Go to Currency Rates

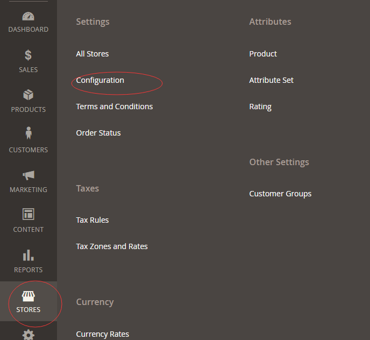click(x=102, y=334)
